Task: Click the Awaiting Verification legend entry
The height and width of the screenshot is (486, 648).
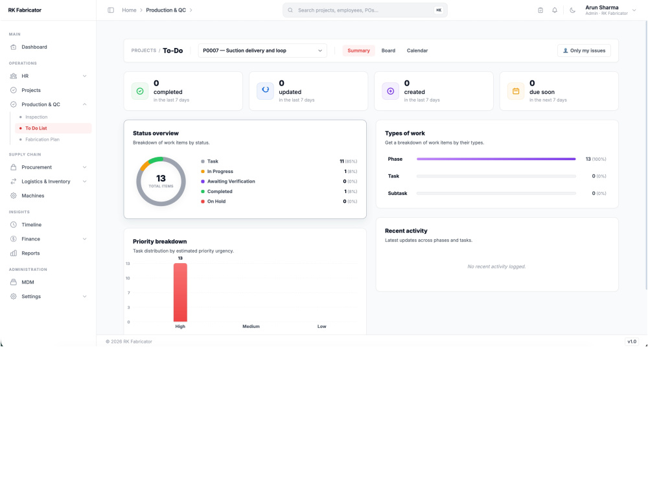Action: [x=279, y=181]
